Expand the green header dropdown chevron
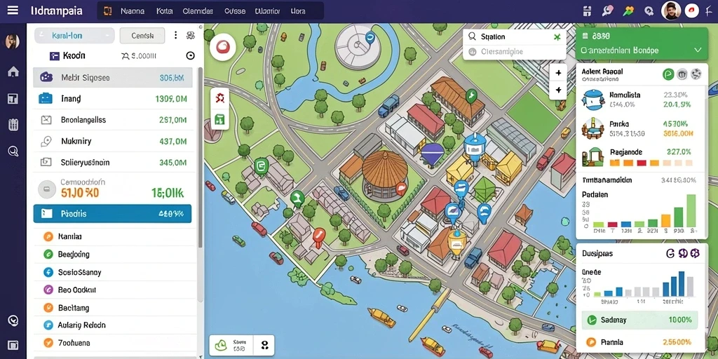This screenshot has width=718, height=359. coord(698,50)
